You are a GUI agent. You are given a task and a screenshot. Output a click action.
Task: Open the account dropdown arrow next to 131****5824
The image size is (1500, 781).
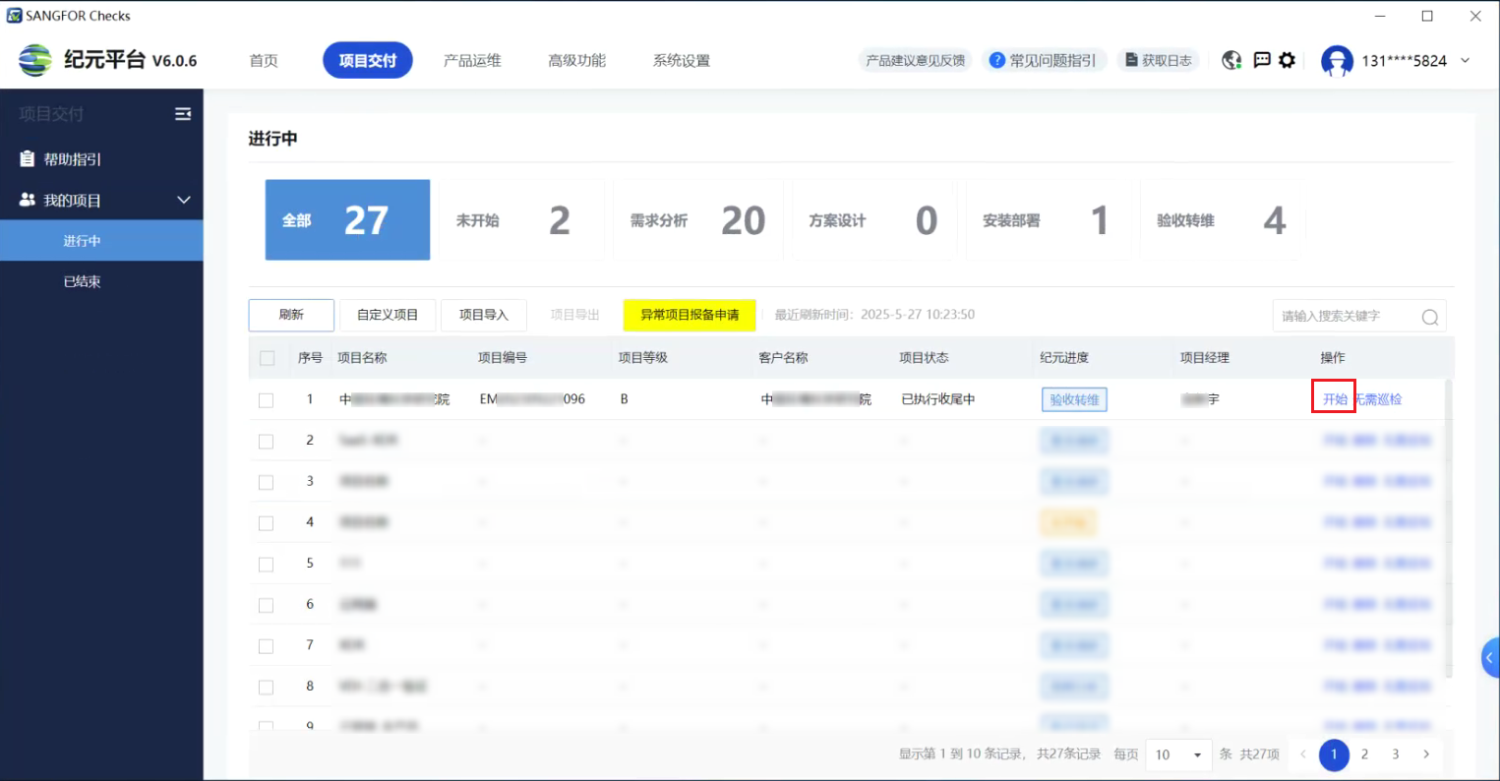(x=1465, y=61)
